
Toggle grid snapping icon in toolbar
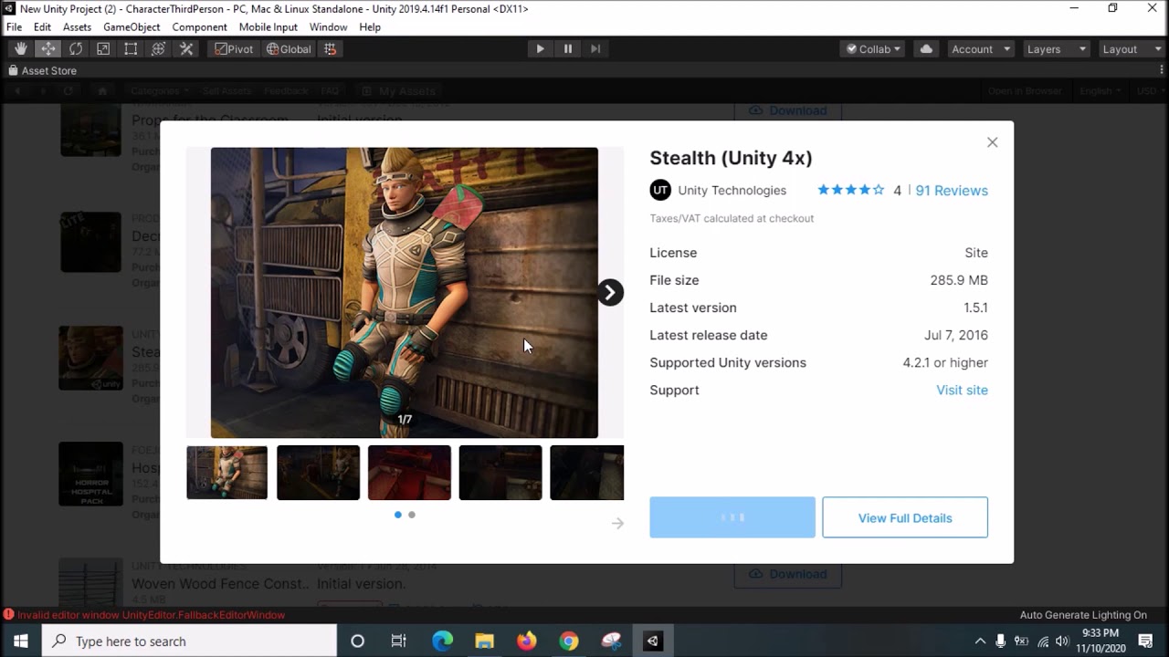coord(331,49)
